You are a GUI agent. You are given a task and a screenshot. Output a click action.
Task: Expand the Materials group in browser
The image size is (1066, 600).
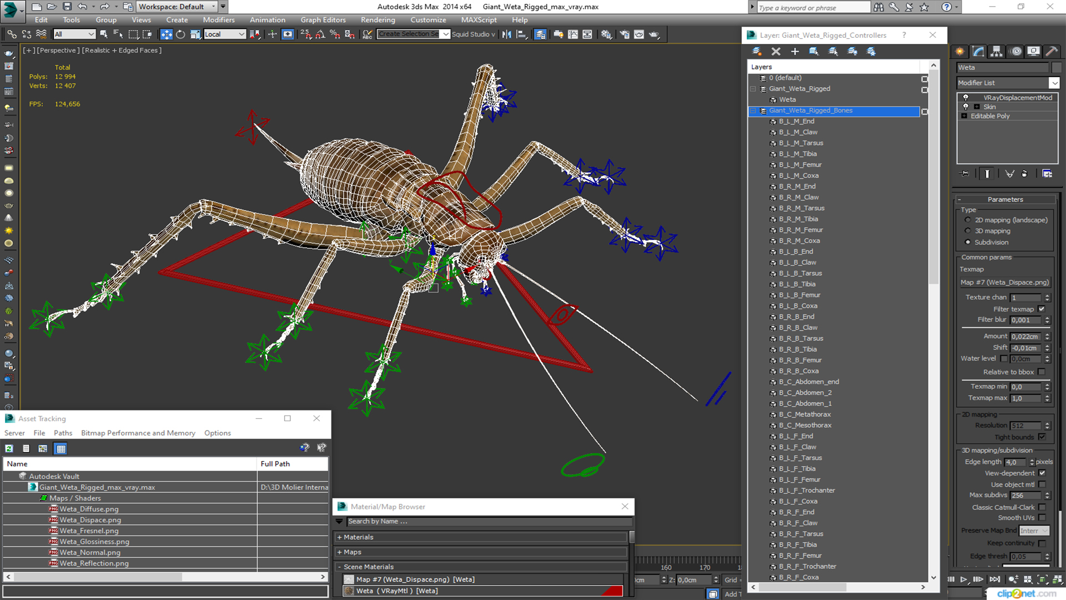[339, 537]
